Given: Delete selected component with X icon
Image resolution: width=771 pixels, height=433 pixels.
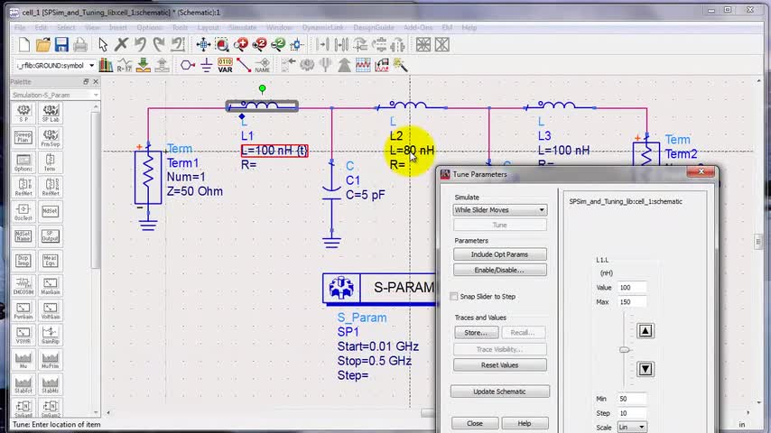Looking at the screenshot, I should click(121, 45).
